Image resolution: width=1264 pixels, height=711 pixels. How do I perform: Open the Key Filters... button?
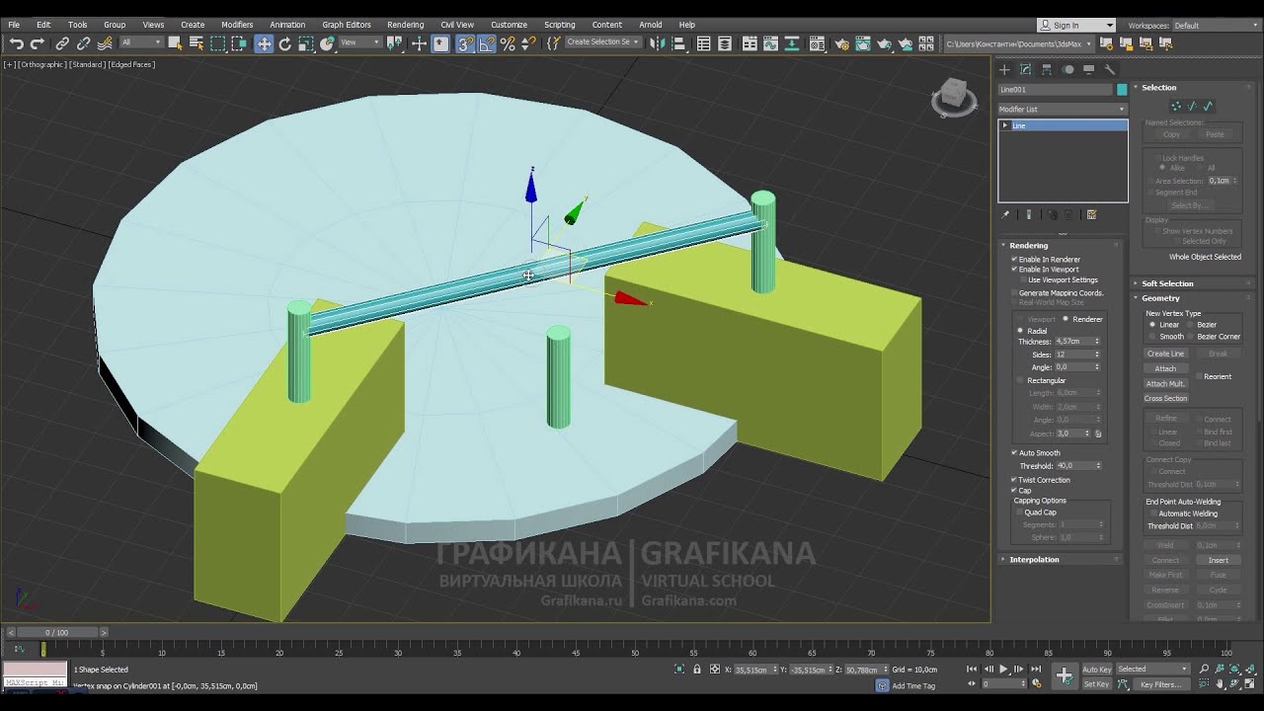[1159, 684]
